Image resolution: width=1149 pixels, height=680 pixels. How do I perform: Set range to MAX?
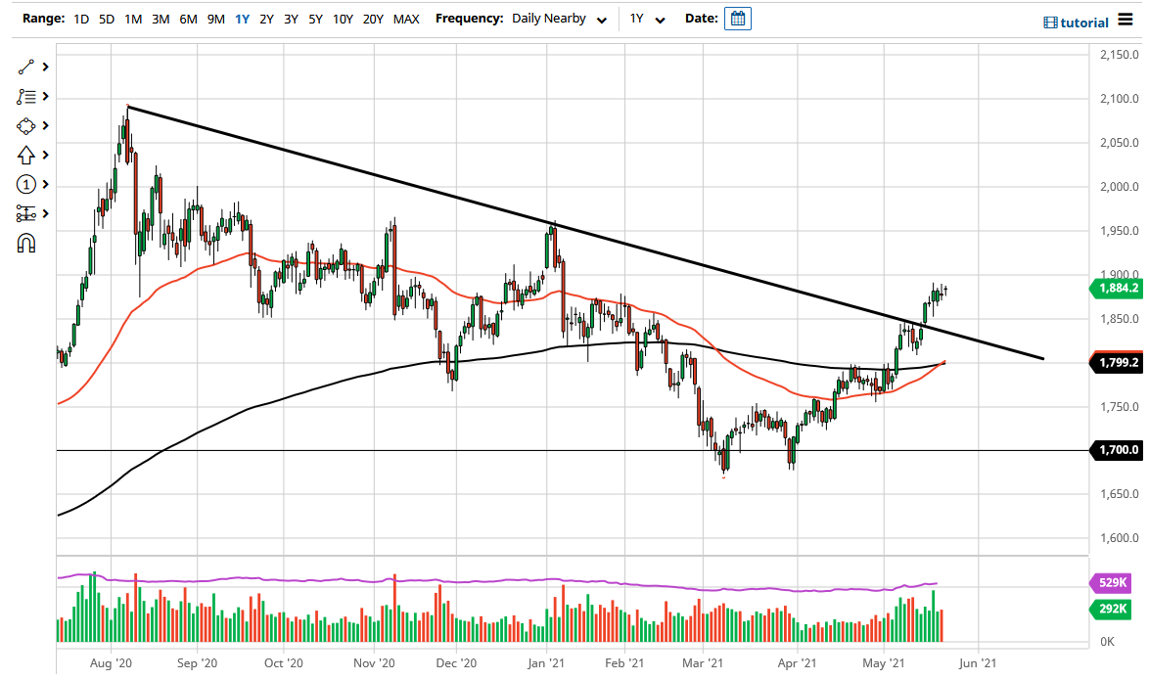pos(406,19)
